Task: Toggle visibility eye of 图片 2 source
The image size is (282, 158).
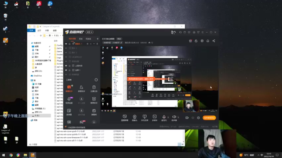Action: click(x=66, y=52)
